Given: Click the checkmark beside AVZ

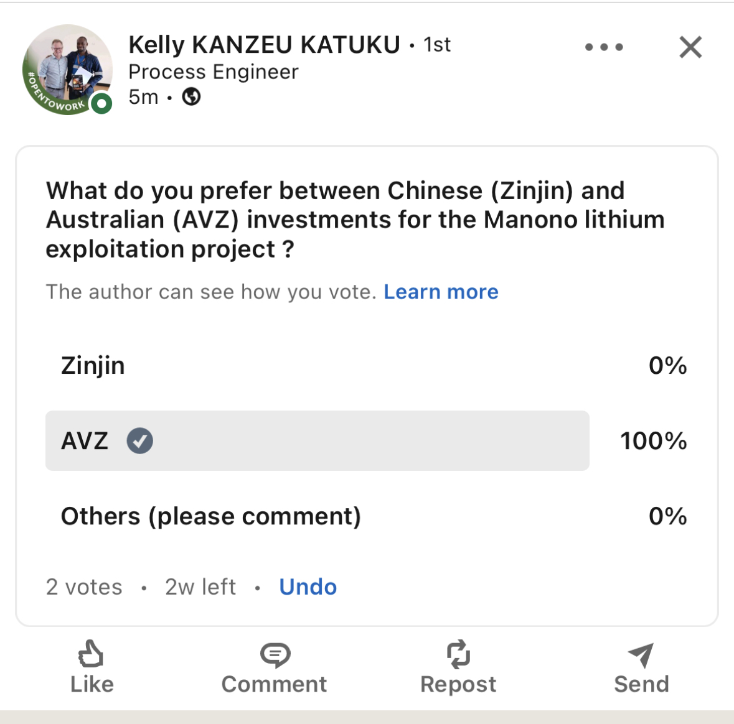Looking at the screenshot, I should [140, 441].
